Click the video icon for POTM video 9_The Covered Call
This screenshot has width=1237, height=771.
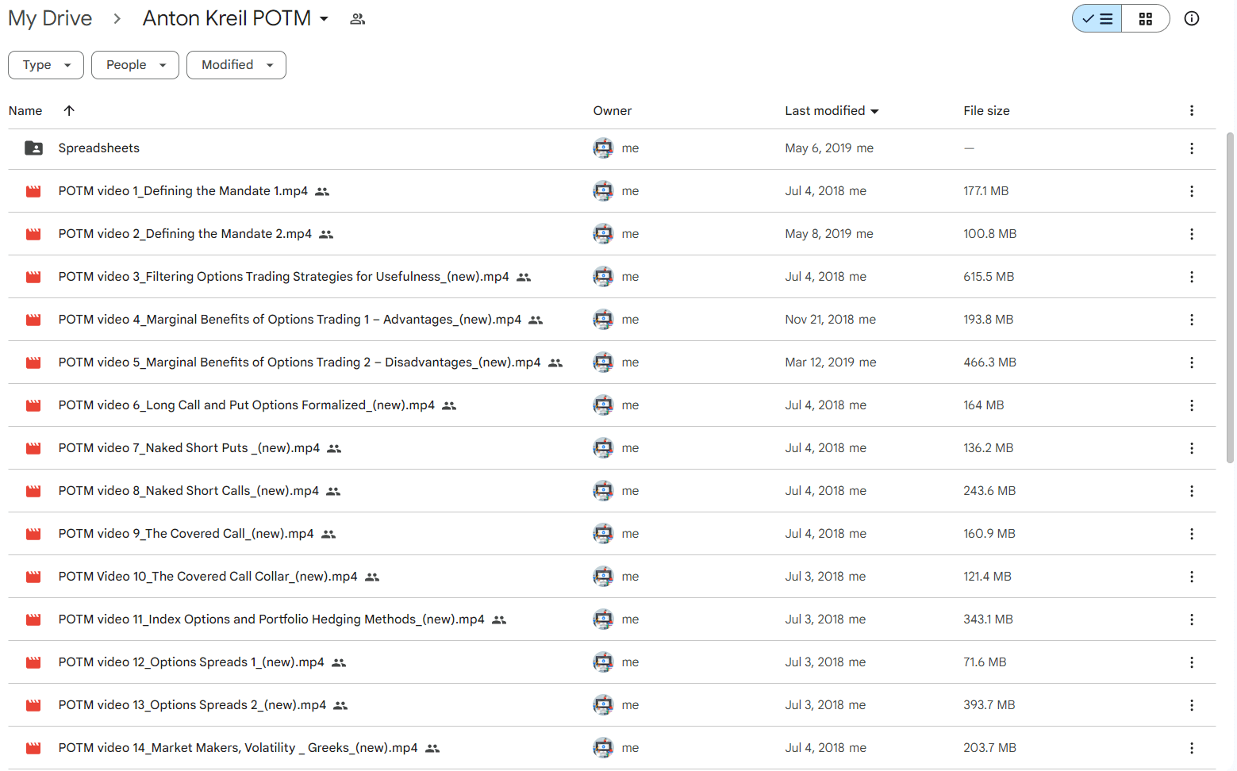click(x=33, y=534)
